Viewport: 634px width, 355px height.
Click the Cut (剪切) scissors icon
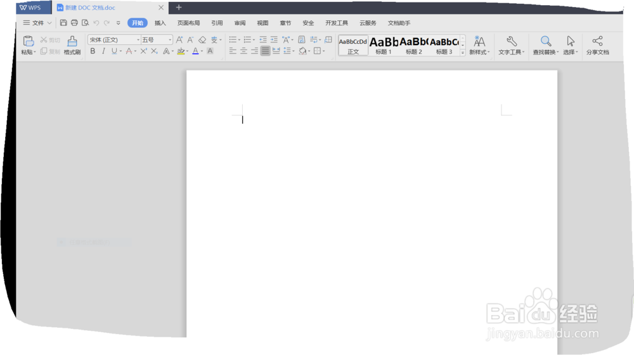coord(44,40)
